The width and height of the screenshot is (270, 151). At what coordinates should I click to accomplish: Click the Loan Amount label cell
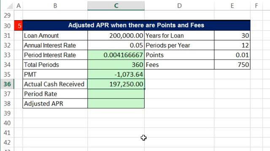pos(55,35)
